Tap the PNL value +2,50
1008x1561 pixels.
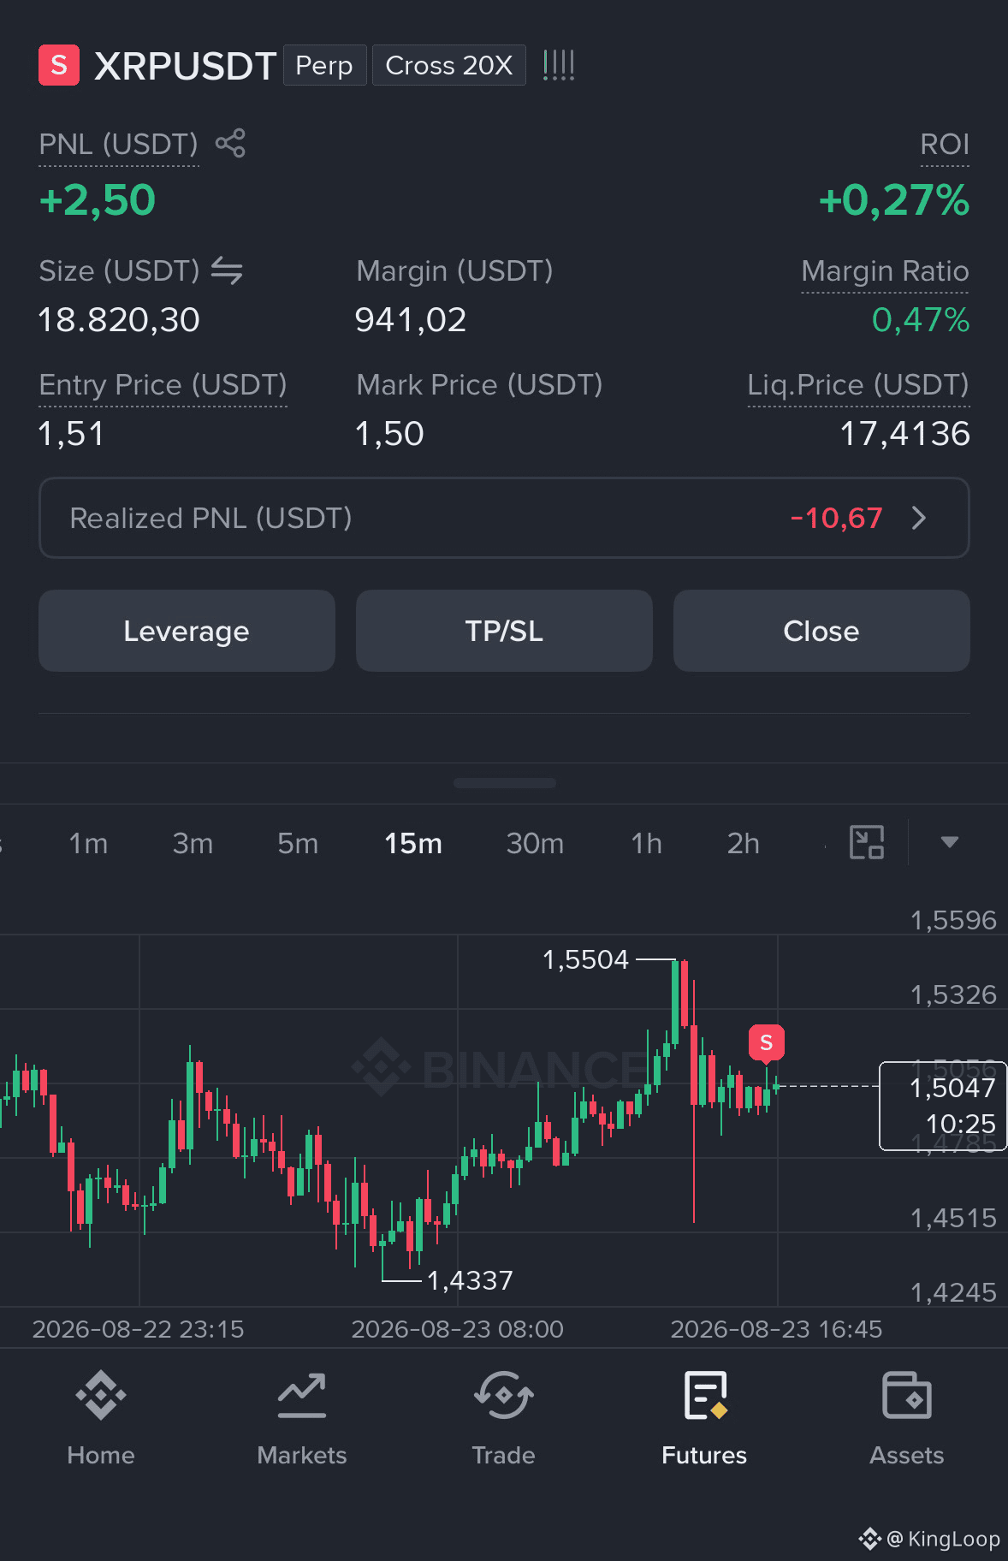pyautogui.click(x=98, y=200)
